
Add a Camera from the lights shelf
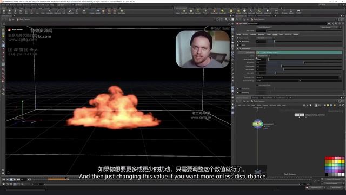(178, 11)
